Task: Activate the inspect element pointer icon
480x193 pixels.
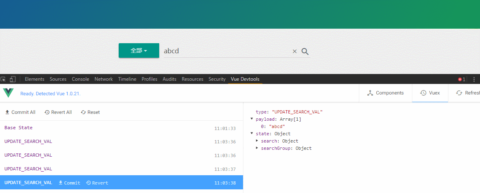Action: pos(3,79)
